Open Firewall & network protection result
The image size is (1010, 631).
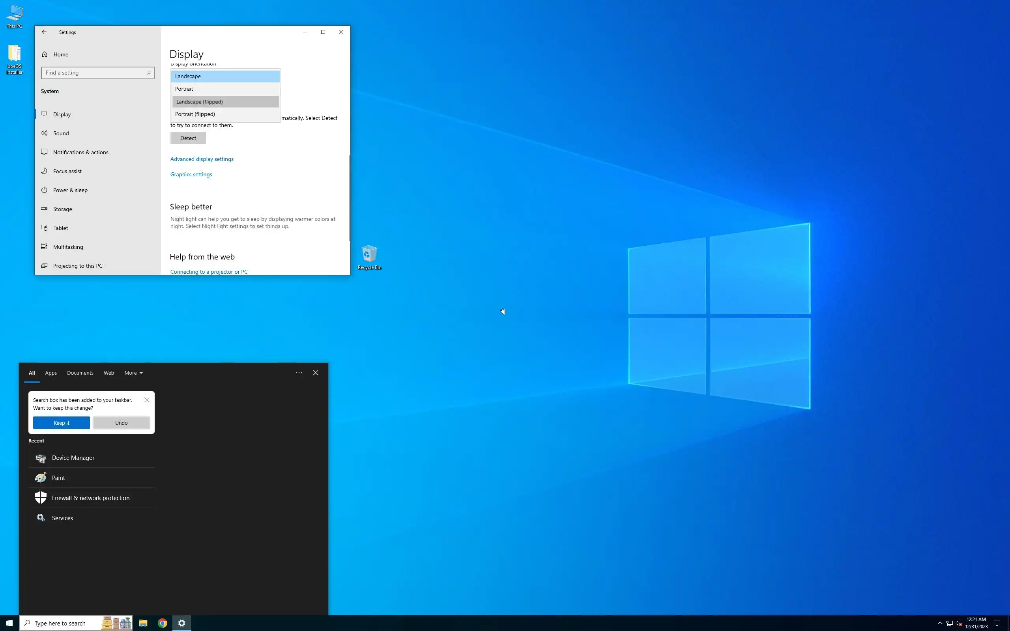(91, 498)
